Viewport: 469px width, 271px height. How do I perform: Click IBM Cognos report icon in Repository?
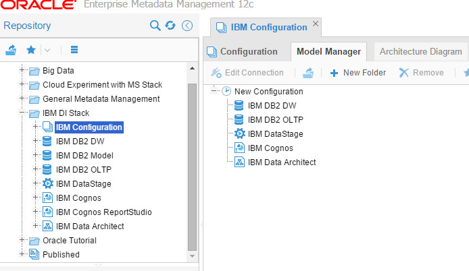coord(47,198)
